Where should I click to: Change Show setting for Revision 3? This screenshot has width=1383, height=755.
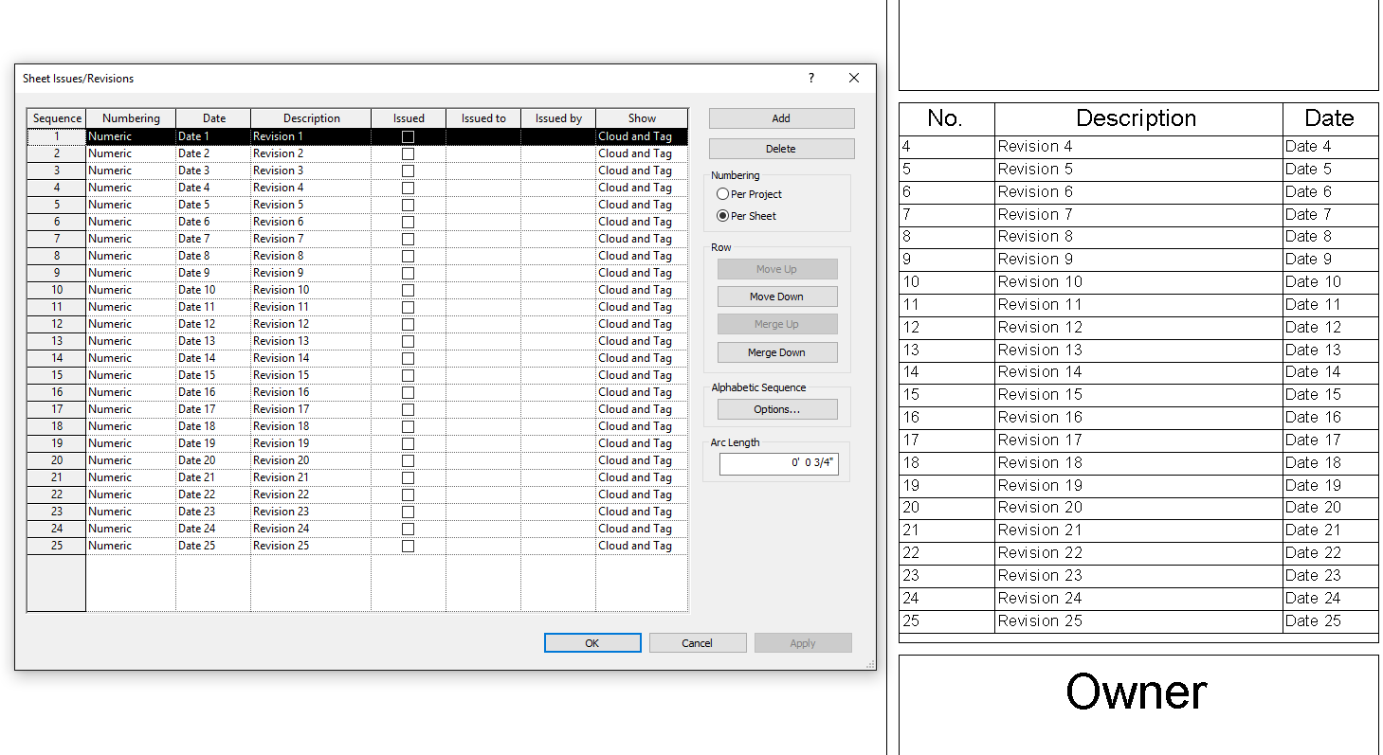point(642,171)
